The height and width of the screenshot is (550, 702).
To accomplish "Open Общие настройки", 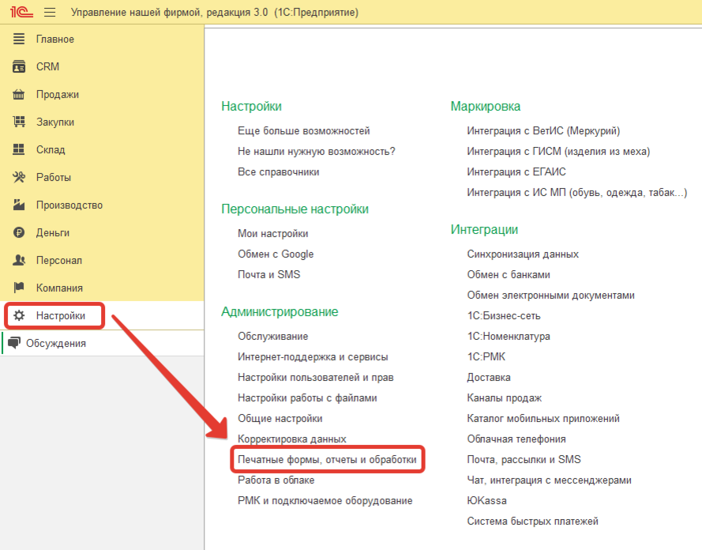I will [x=280, y=418].
